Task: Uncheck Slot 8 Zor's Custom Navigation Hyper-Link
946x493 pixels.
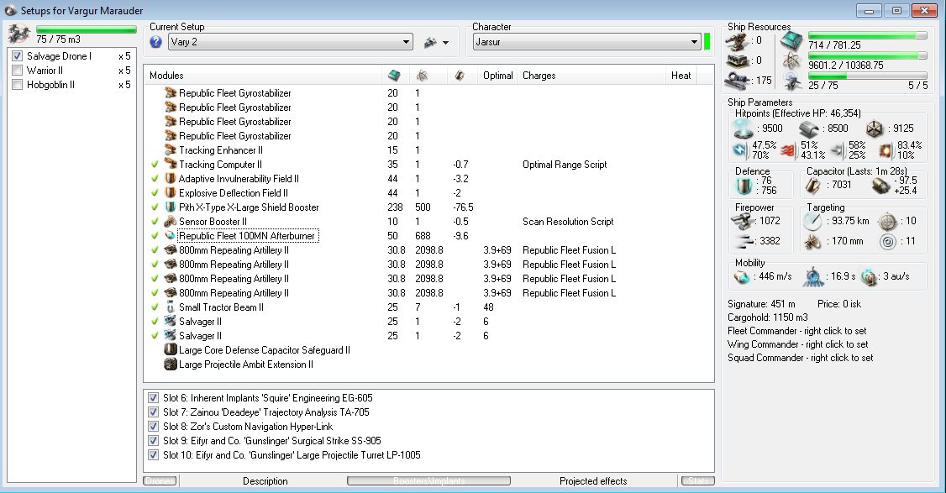Action: (153, 427)
